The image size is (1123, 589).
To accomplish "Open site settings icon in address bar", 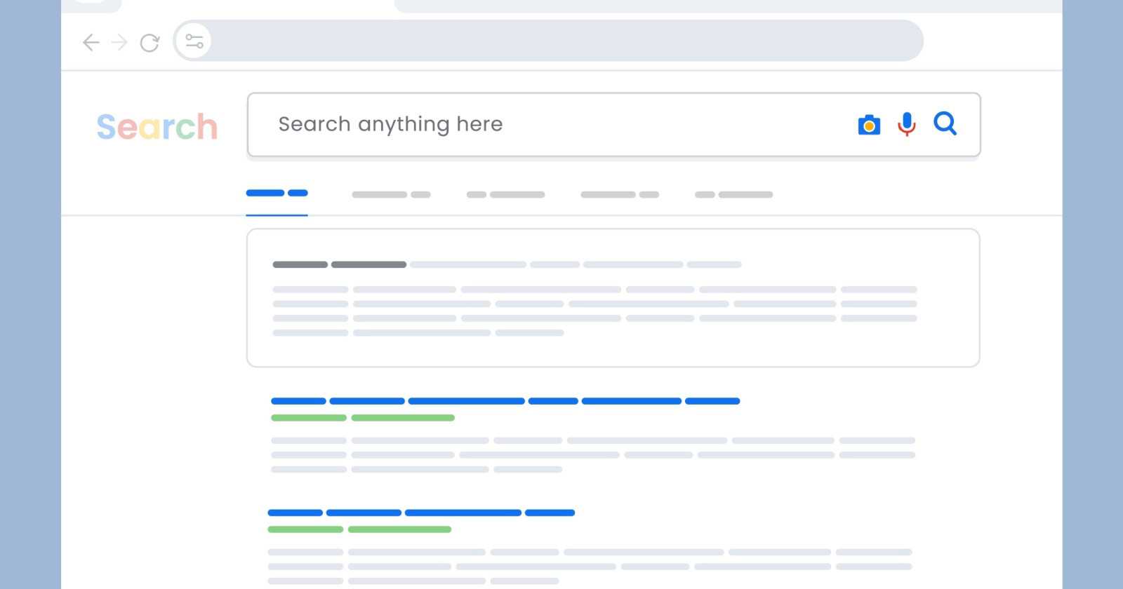I will (x=194, y=41).
